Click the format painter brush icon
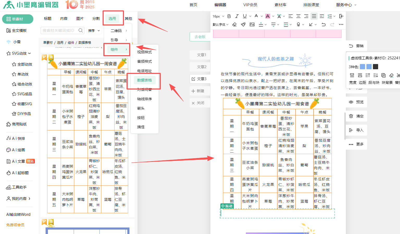This screenshot has height=234, width=400. tap(243, 24)
